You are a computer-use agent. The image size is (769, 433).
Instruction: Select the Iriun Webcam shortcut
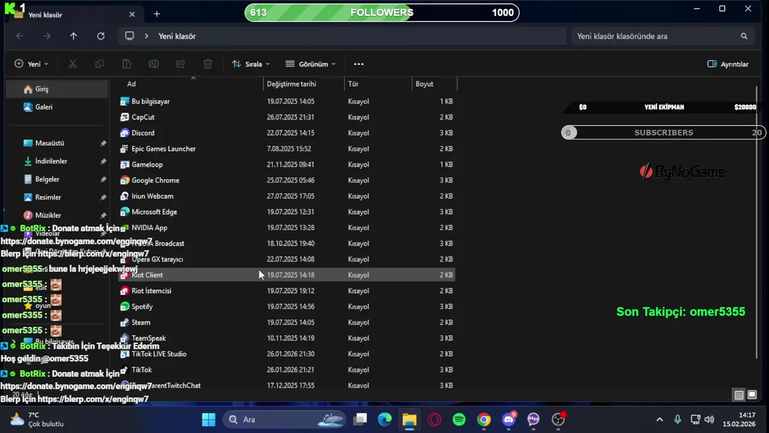pyautogui.click(x=286, y=196)
